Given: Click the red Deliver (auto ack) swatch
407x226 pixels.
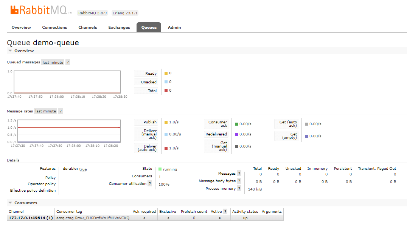Looking at the screenshot, I should click(x=166, y=148).
